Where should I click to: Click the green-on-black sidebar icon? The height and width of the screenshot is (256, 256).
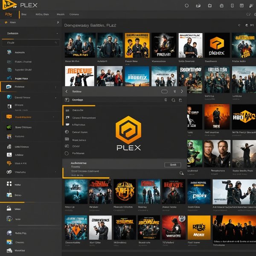(x=9, y=127)
